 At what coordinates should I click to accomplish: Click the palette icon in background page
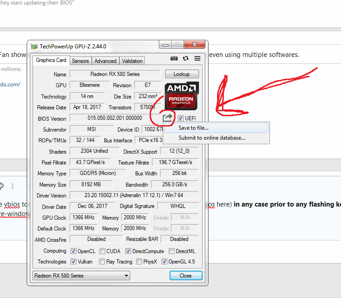tap(1, 186)
